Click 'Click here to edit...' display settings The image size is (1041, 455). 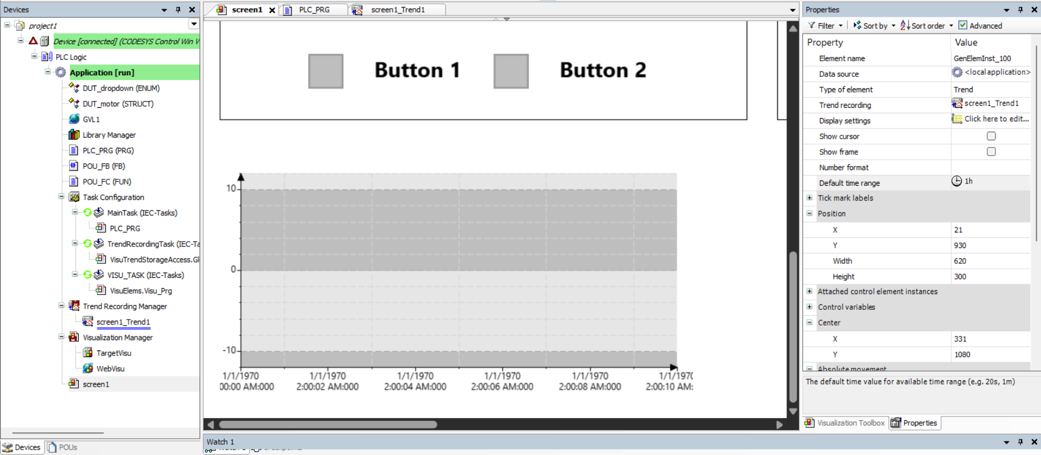(x=996, y=119)
